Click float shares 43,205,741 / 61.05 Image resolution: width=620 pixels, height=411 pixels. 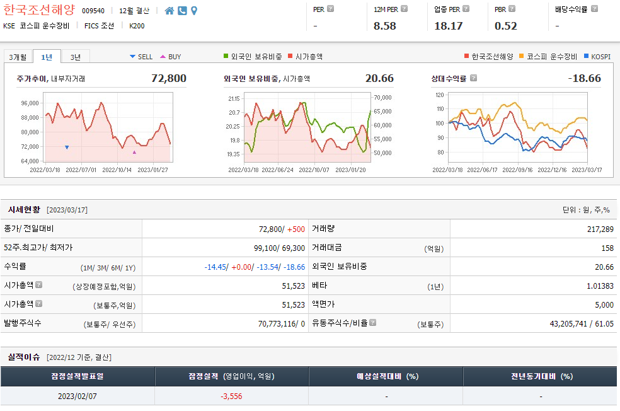pyautogui.click(x=582, y=323)
